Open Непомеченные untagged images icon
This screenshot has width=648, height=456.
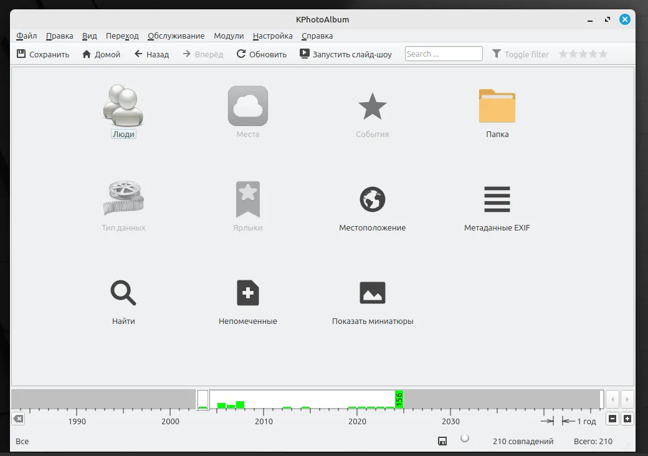(x=247, y=293)
